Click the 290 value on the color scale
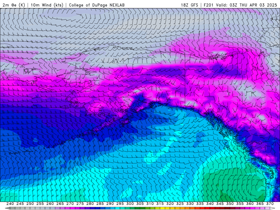This screenshot has height=210, width=280. click(110, 204)
